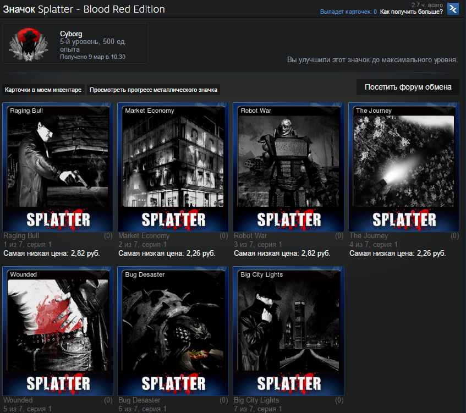Click the 'Raging Bull' caption below the card
The width and height of the screenshot is (466, 413).
point(21,235)
